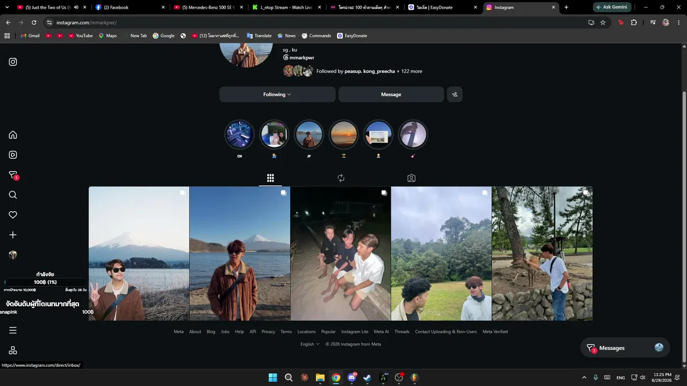Open direct messages icon in the sidebar
Screen dimensions: 687x386
(13, 175)
